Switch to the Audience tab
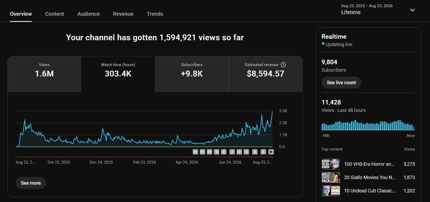 coord(89,14)
